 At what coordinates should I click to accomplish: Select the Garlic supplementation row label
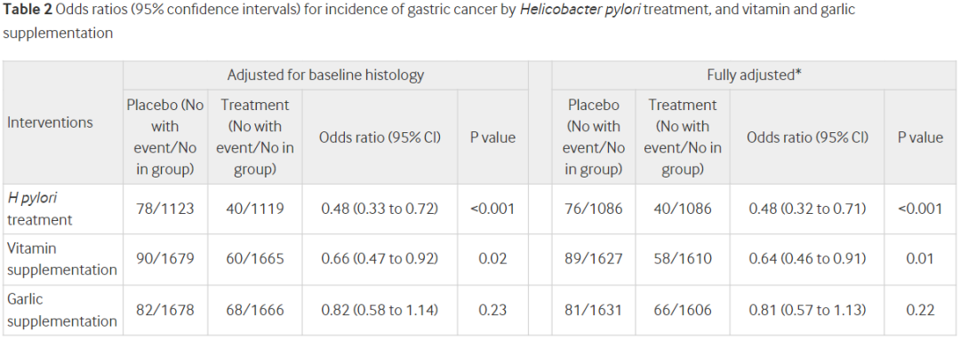click(x=62, y=311)
